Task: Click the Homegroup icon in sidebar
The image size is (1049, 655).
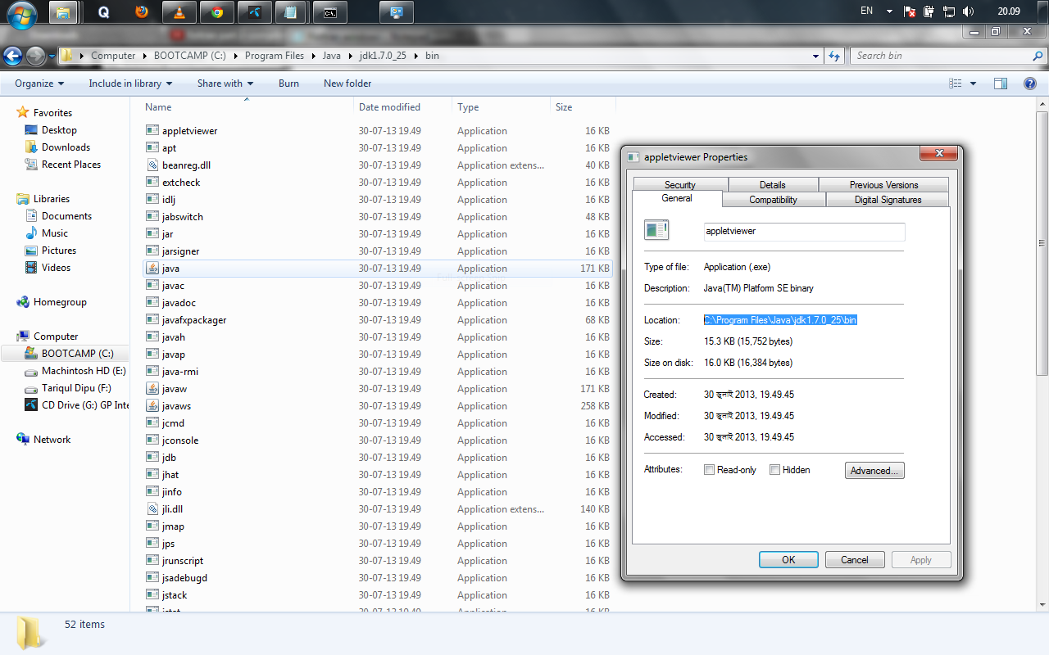Action: (x=23, y=302)
